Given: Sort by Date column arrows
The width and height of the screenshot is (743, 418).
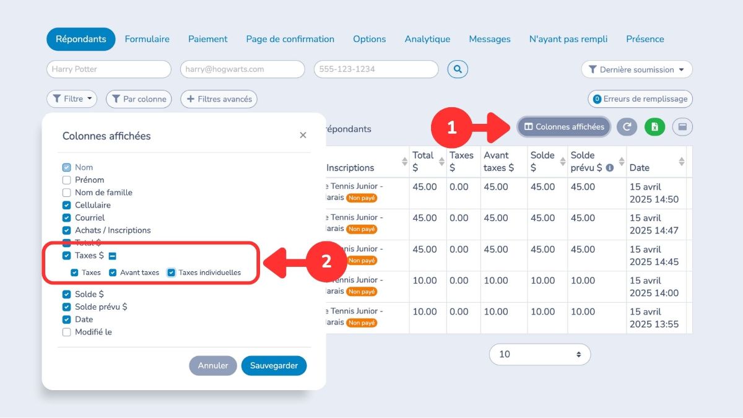Looking at the screenshot, I should [682, 162].
